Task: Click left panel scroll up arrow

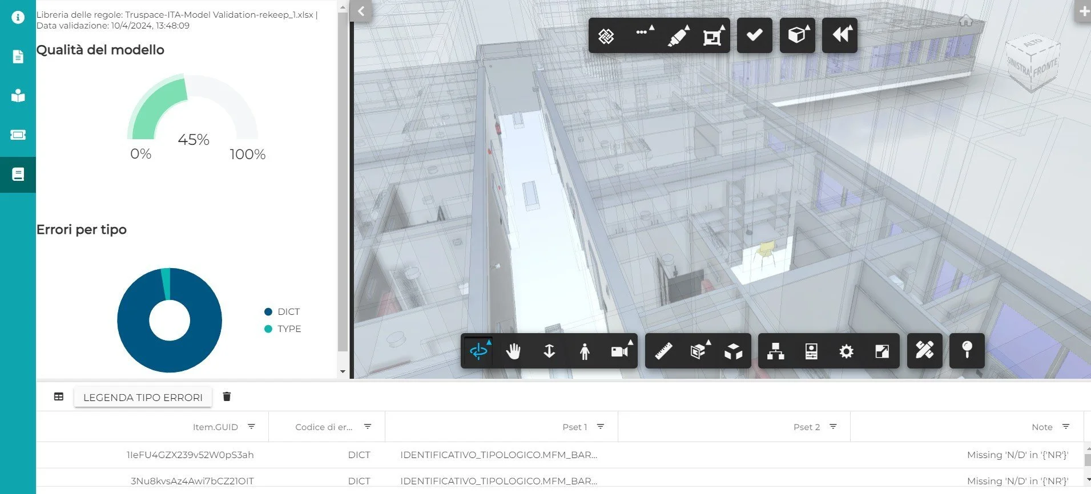Action: click(x=343, y=7)
